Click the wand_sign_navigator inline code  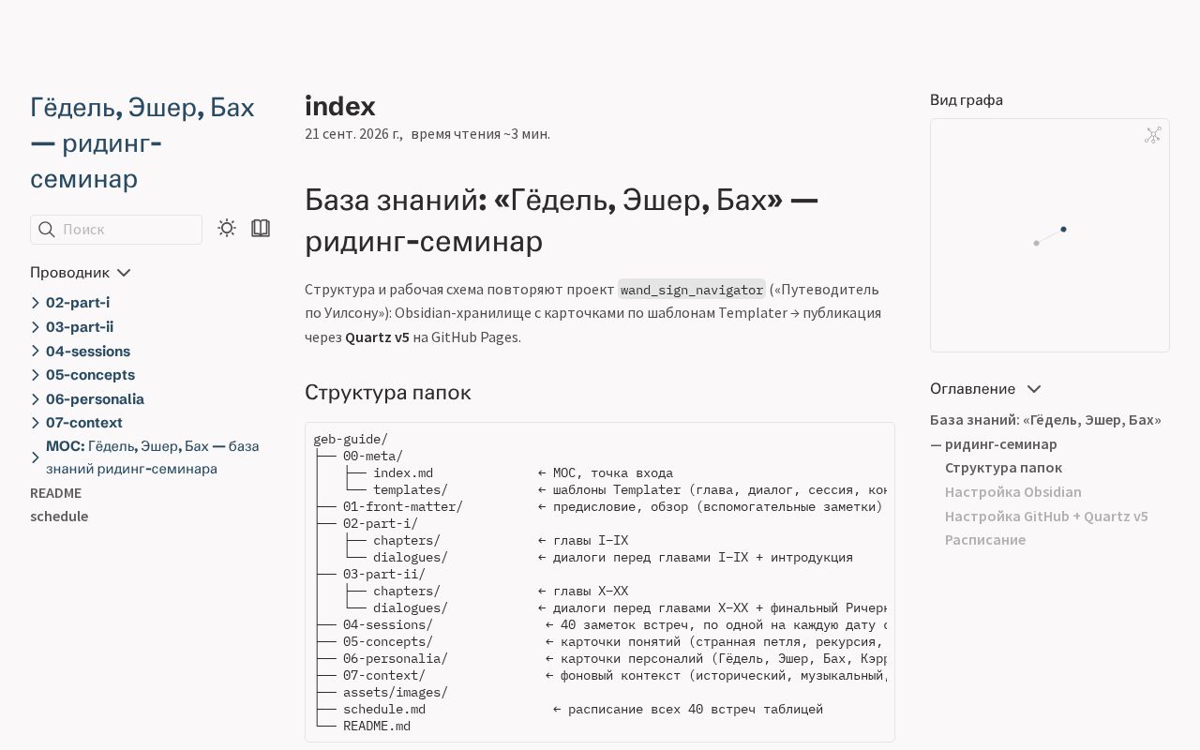click(x=692, y=290)
